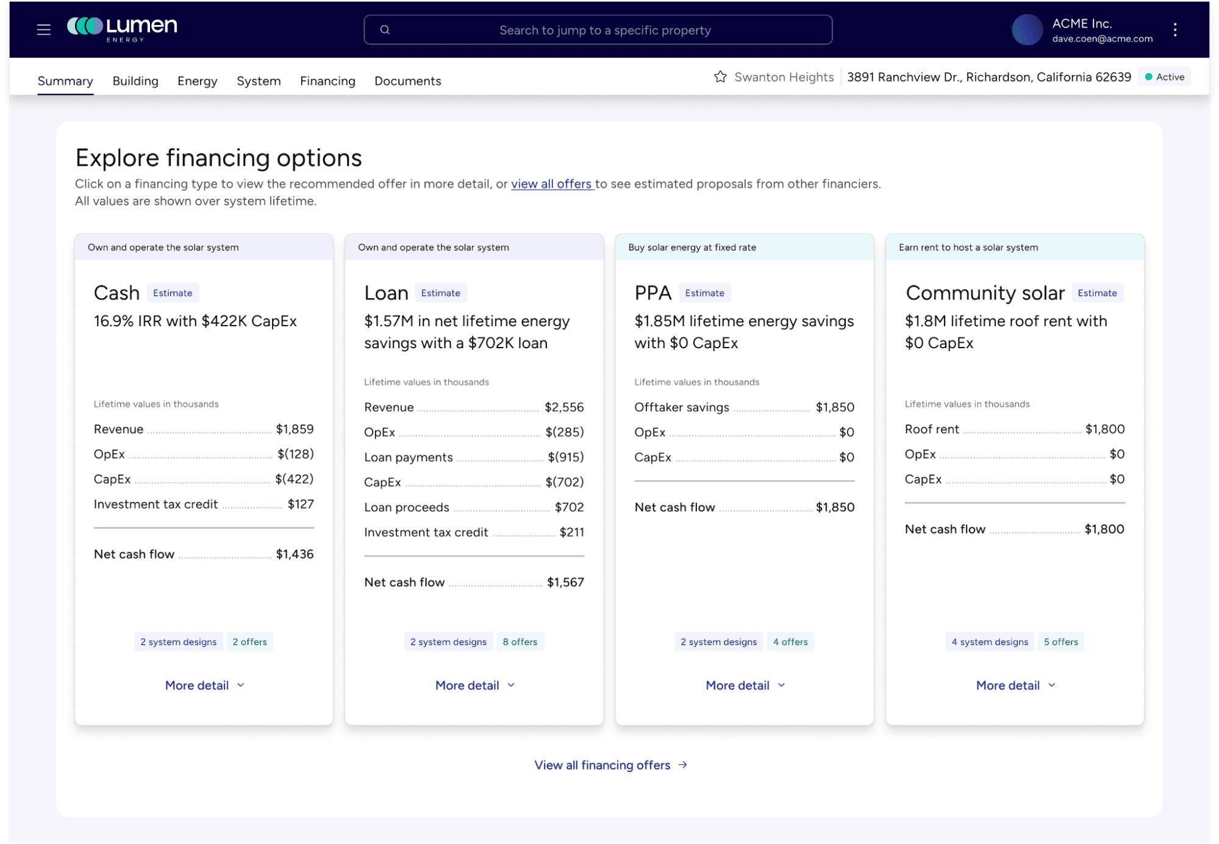Go to the Documents tab
The height and width of the screenshot is (844, 1219).
[x=407, y=81]
